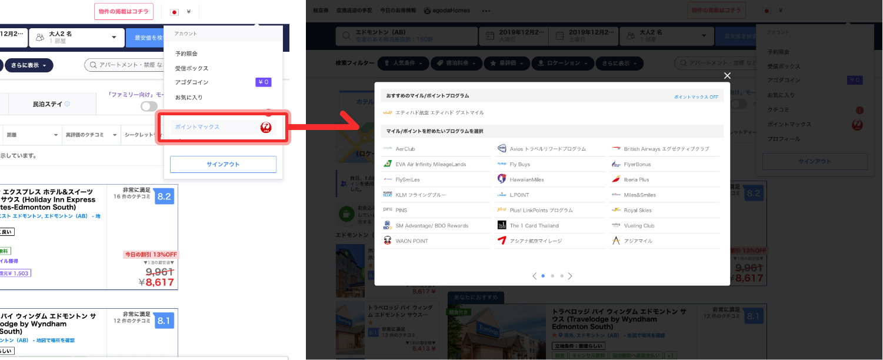Turn off PointsMax via ポイントマックス OFF
Screen dimensions: 883x360
[x=696, y=96]
